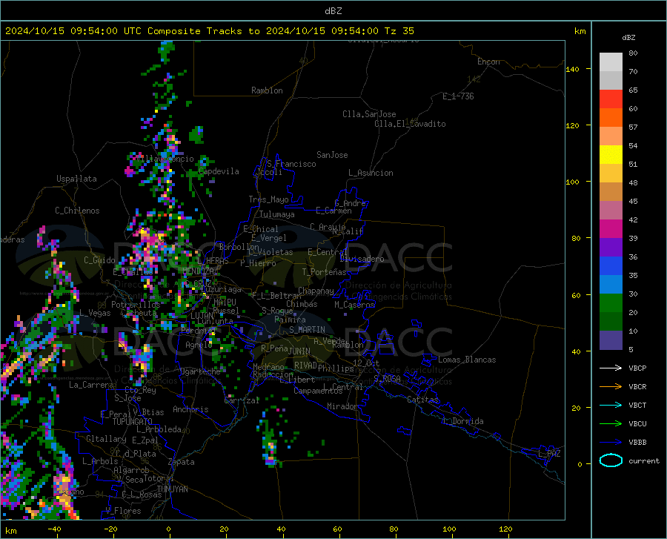
Task: Click the 'Lomas_Blancas' map label
Action: point(467,360)
